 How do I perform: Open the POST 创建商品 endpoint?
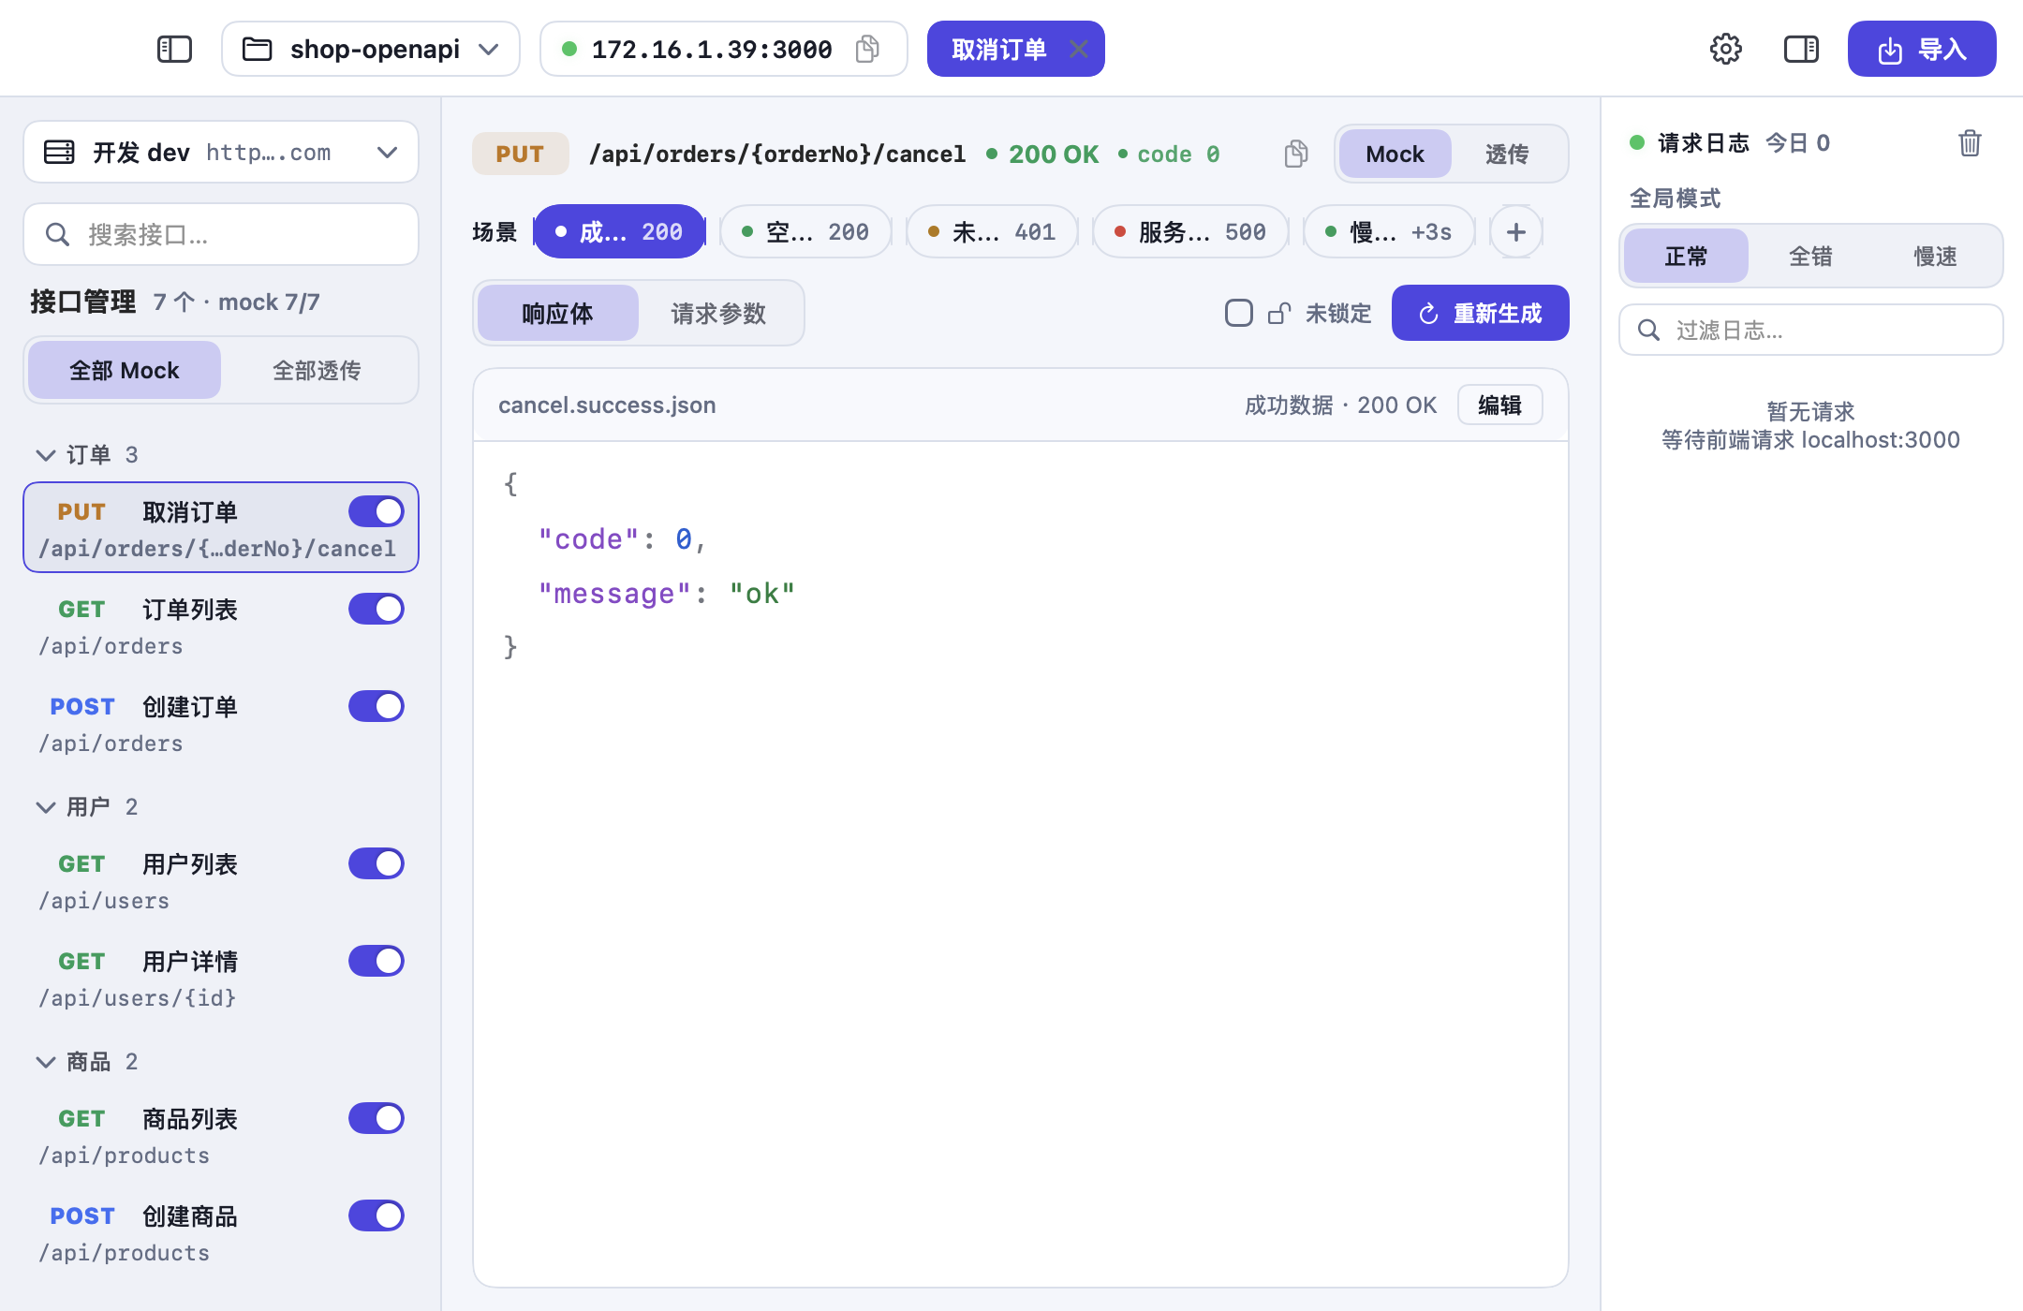click(x=221, y=1234)
